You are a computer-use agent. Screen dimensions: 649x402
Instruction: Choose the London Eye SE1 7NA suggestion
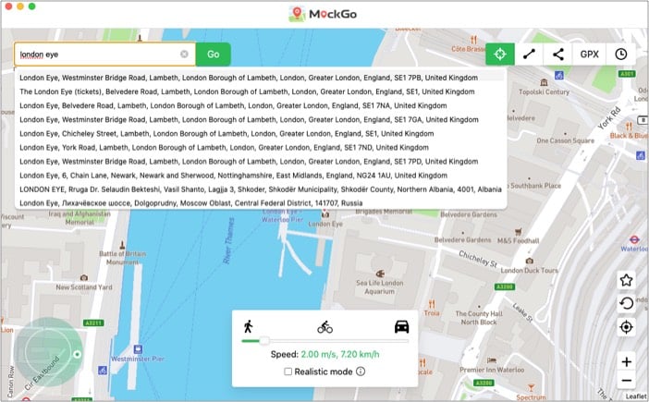click(x=261, y=106)
